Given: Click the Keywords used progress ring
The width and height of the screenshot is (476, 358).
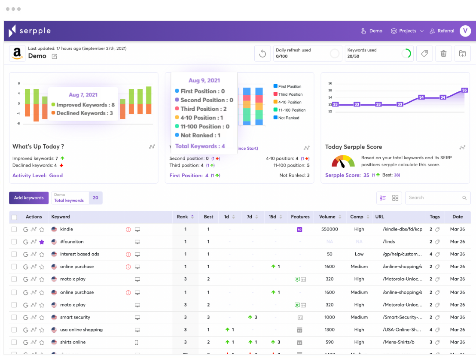Looking at the screenshot, I should (x=407, y=53).
